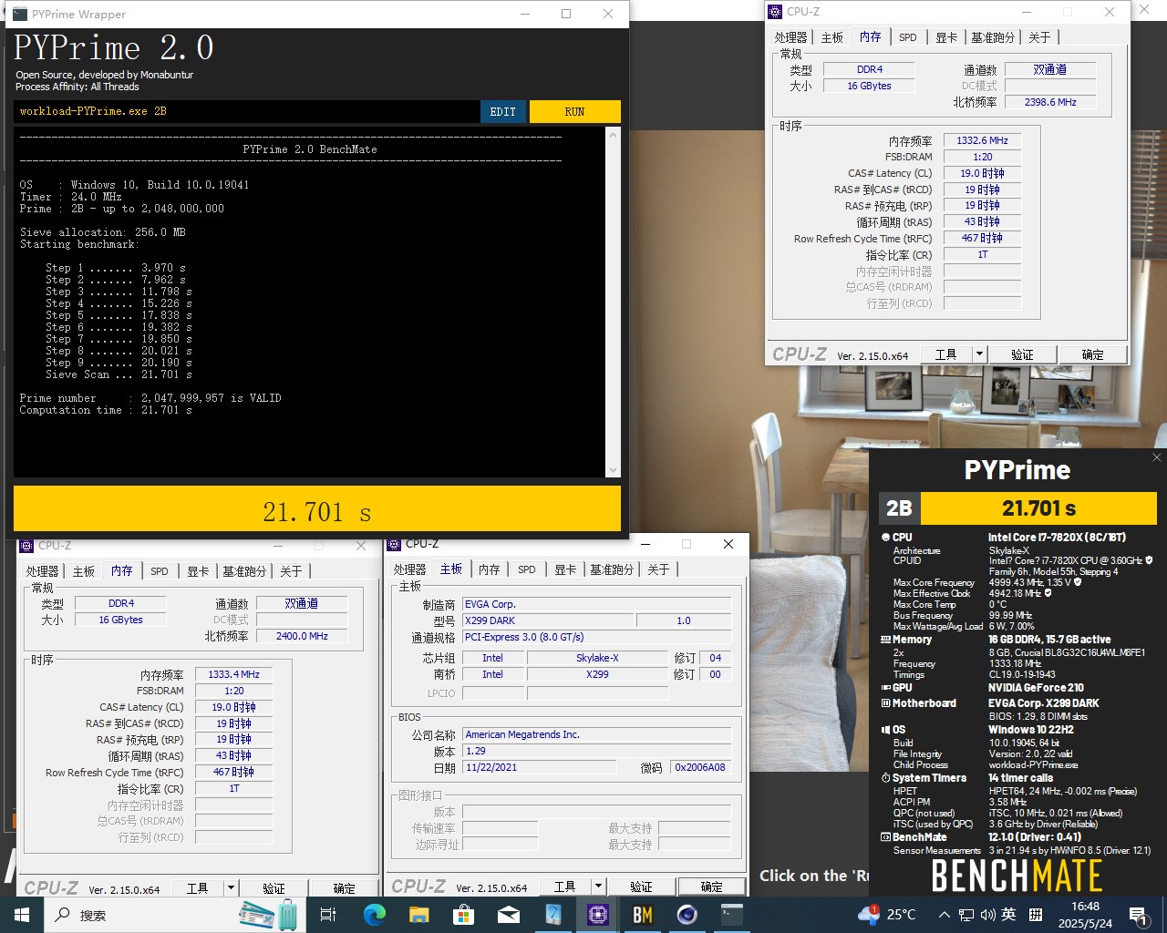This screenshot has width=1167, height=933.
Task: Click the taskbar clock showing 16:48
Action: [x=1085, y=915]
